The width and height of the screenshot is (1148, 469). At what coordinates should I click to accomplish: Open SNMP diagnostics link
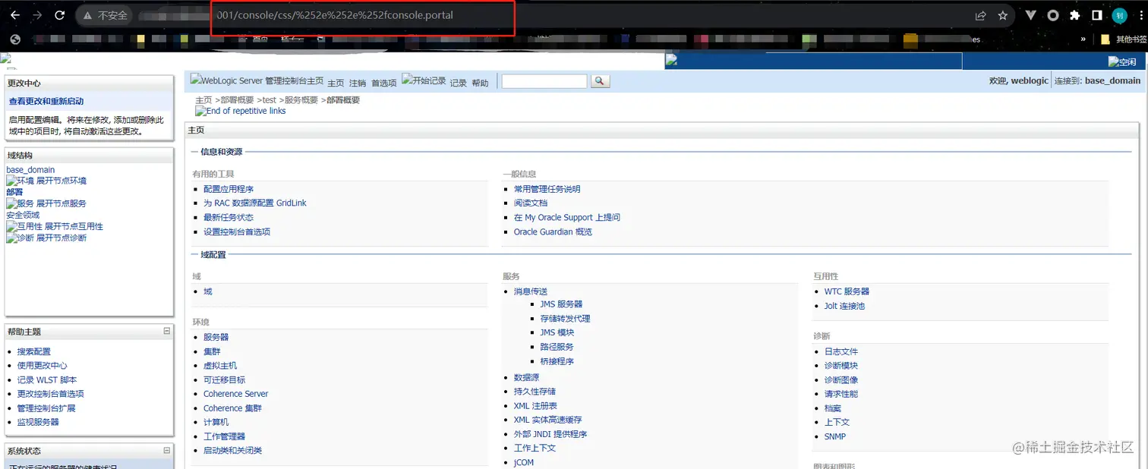835,436
